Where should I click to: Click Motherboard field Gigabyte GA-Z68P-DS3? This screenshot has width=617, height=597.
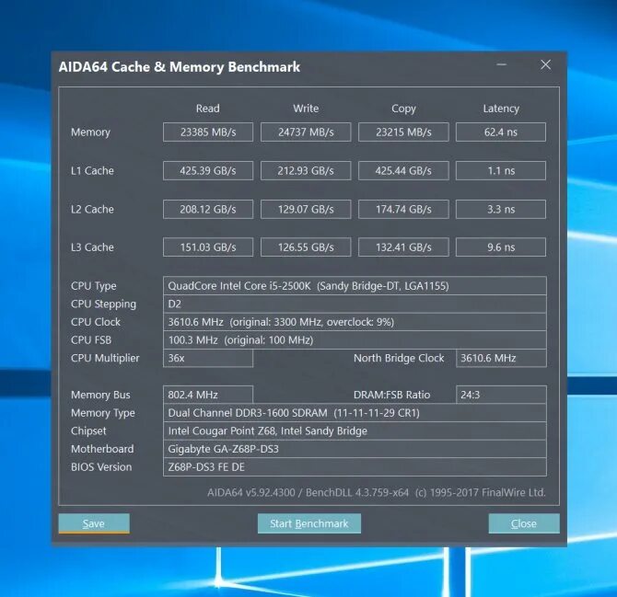click(x=355, y=449)
